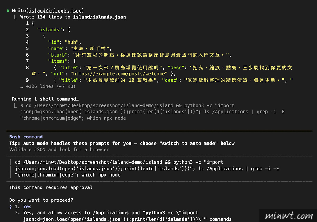Click line number 5 in the JSON preview
The height and width of the screenshot is (222, 317).
27,49
